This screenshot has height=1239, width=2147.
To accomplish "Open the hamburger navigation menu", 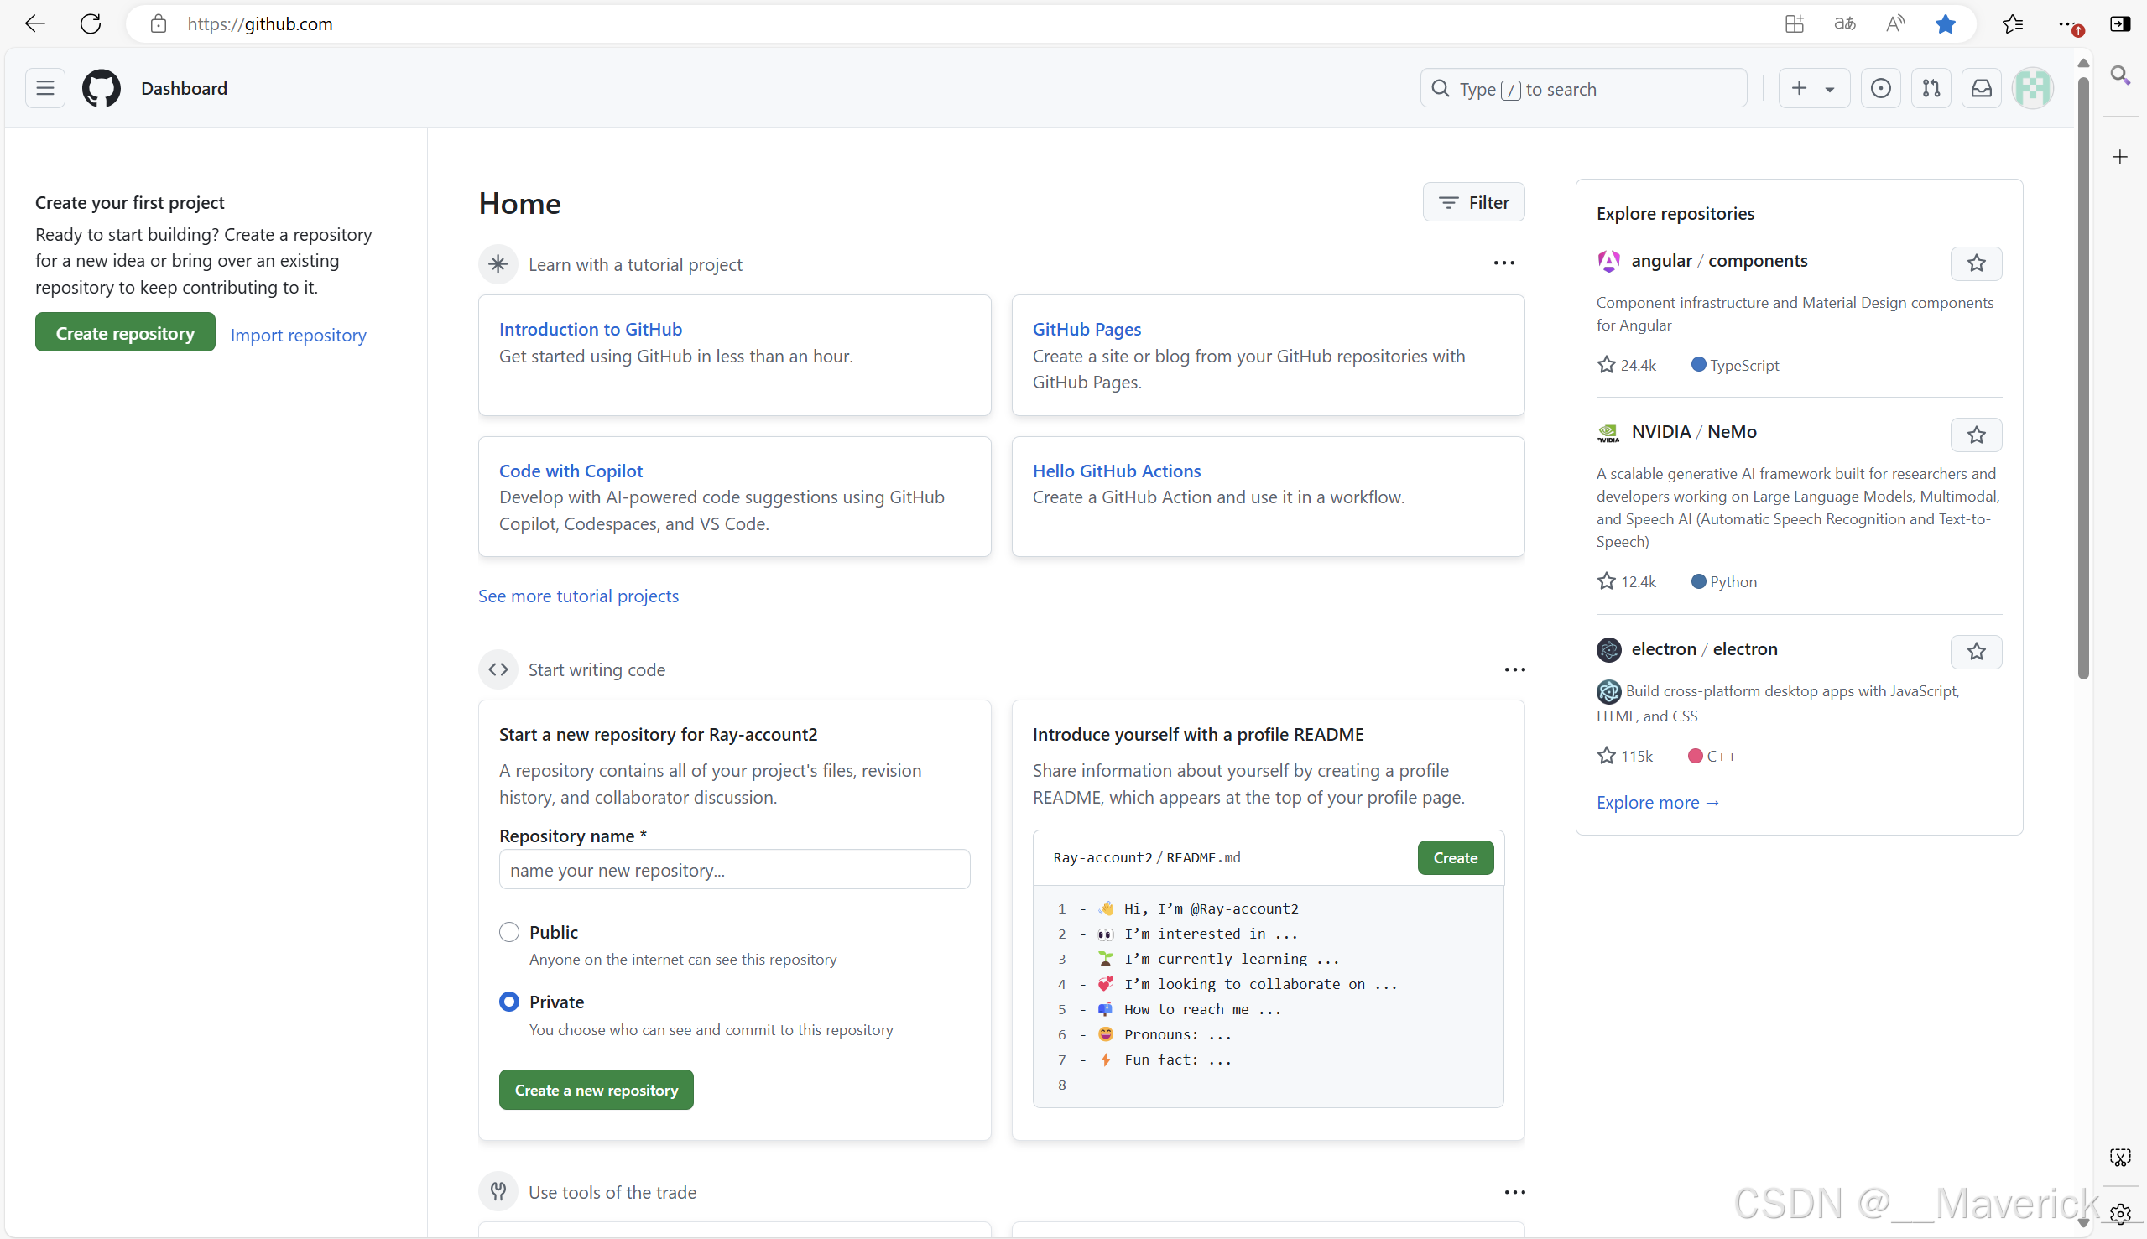I will click(45, 89).
